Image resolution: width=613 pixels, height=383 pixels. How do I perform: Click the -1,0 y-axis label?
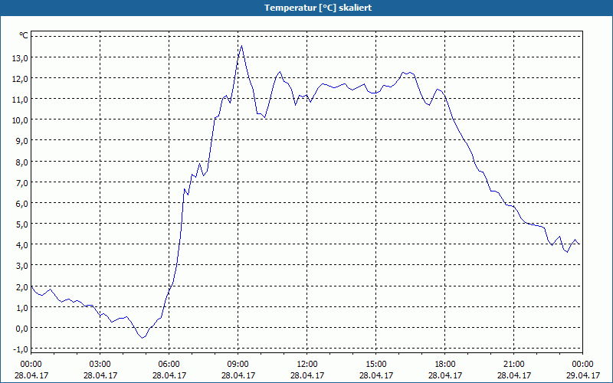18,349
